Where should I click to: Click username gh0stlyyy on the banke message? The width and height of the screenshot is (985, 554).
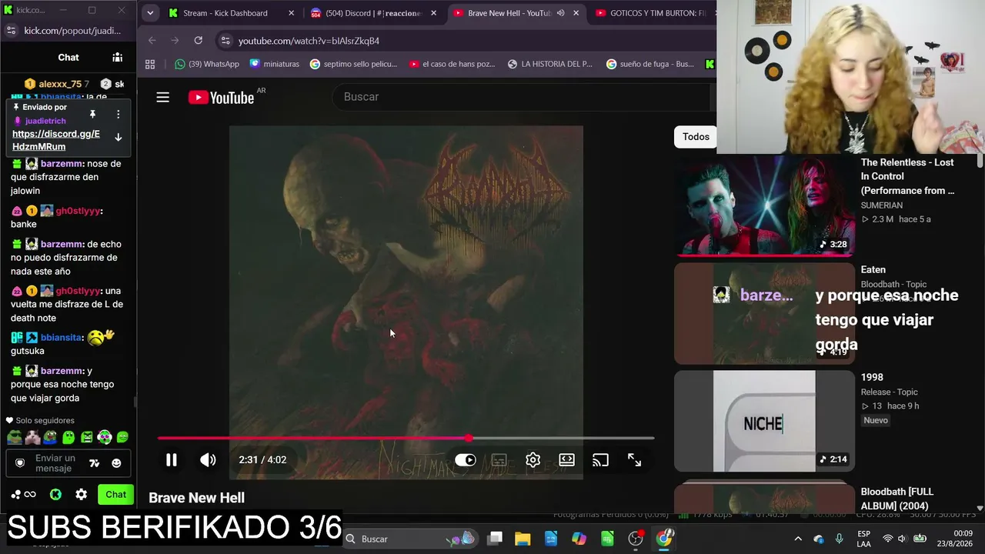point(78,211)
